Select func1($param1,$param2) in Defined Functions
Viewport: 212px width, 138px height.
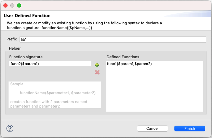pos(129,64)
